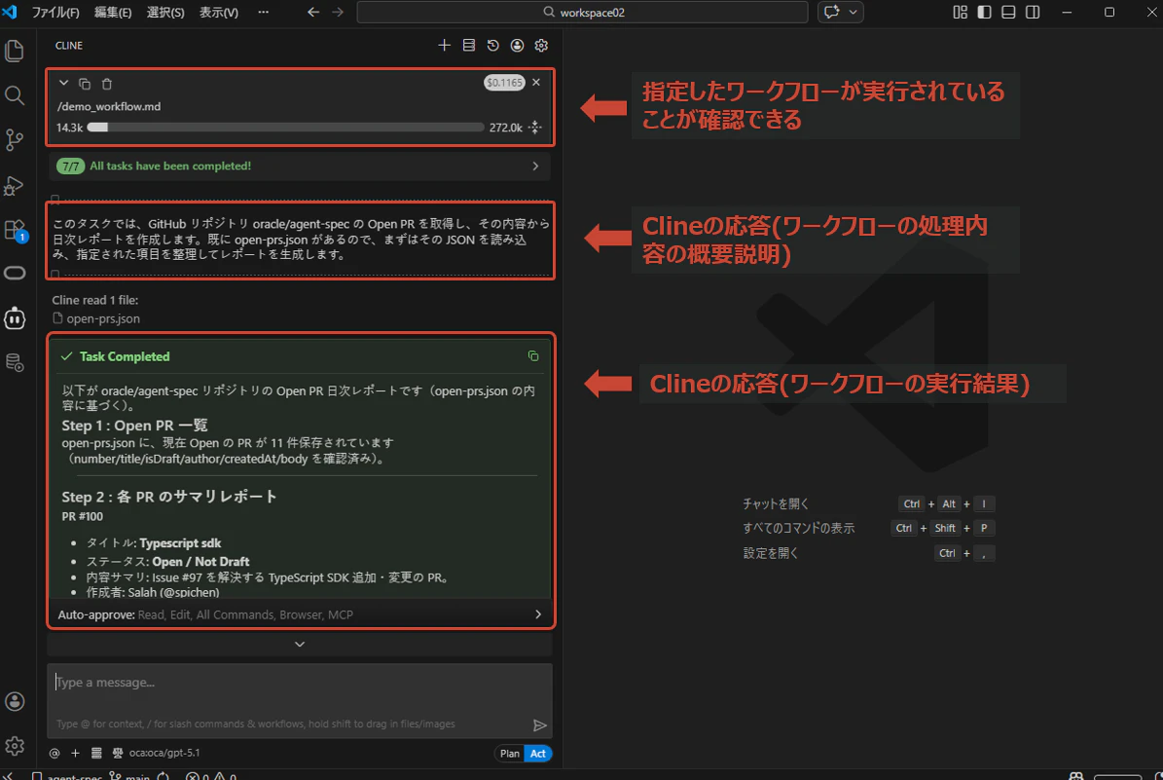Image resolution: width=1163 pixels, height=780 pixels.
Task: Open the Extensions view with update badge
Action: 15,230
